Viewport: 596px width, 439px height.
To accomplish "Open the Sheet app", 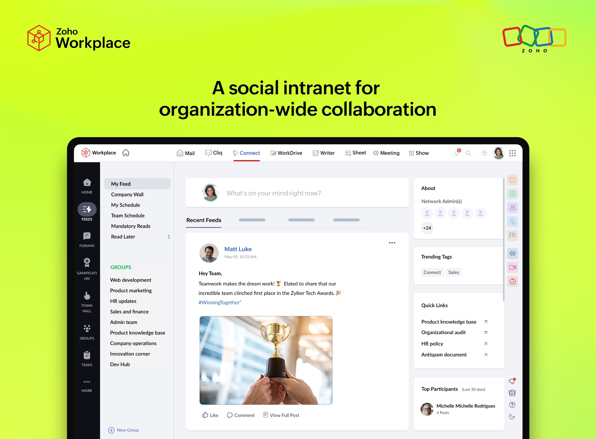I will click(356, 153).
